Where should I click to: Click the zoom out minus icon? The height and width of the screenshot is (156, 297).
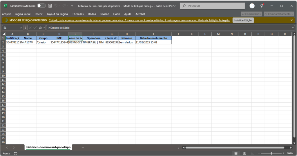pos(259,153)
